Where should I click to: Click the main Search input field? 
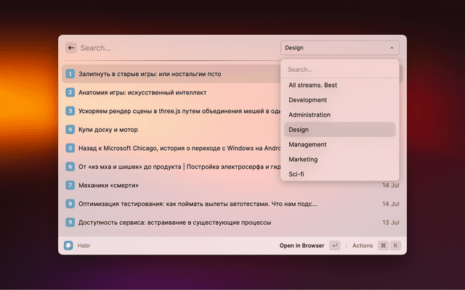[x=174, y=48]
